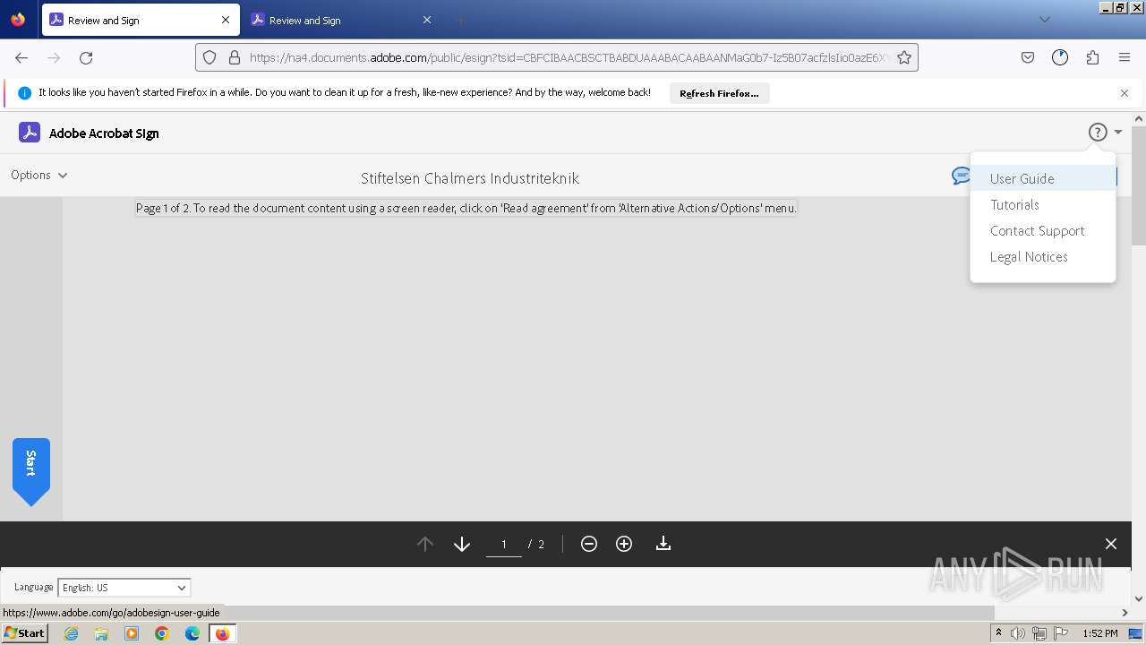Click the blue Start signing flag
The width and height of the screenshot is (1146, 645).
coord(31,471)
